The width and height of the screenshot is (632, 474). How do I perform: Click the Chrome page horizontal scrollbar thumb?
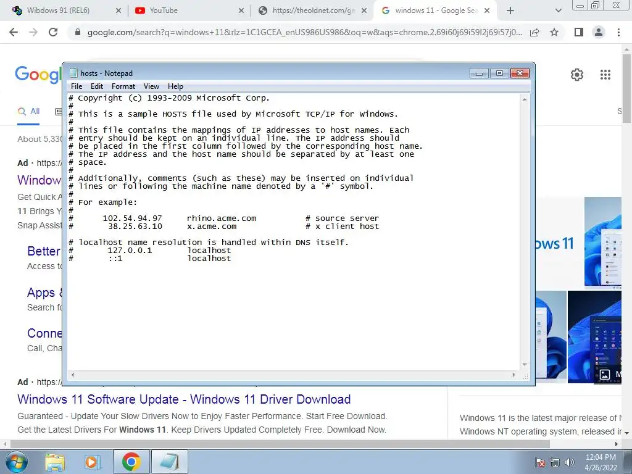pyautogui.click(x=280, y=444)
